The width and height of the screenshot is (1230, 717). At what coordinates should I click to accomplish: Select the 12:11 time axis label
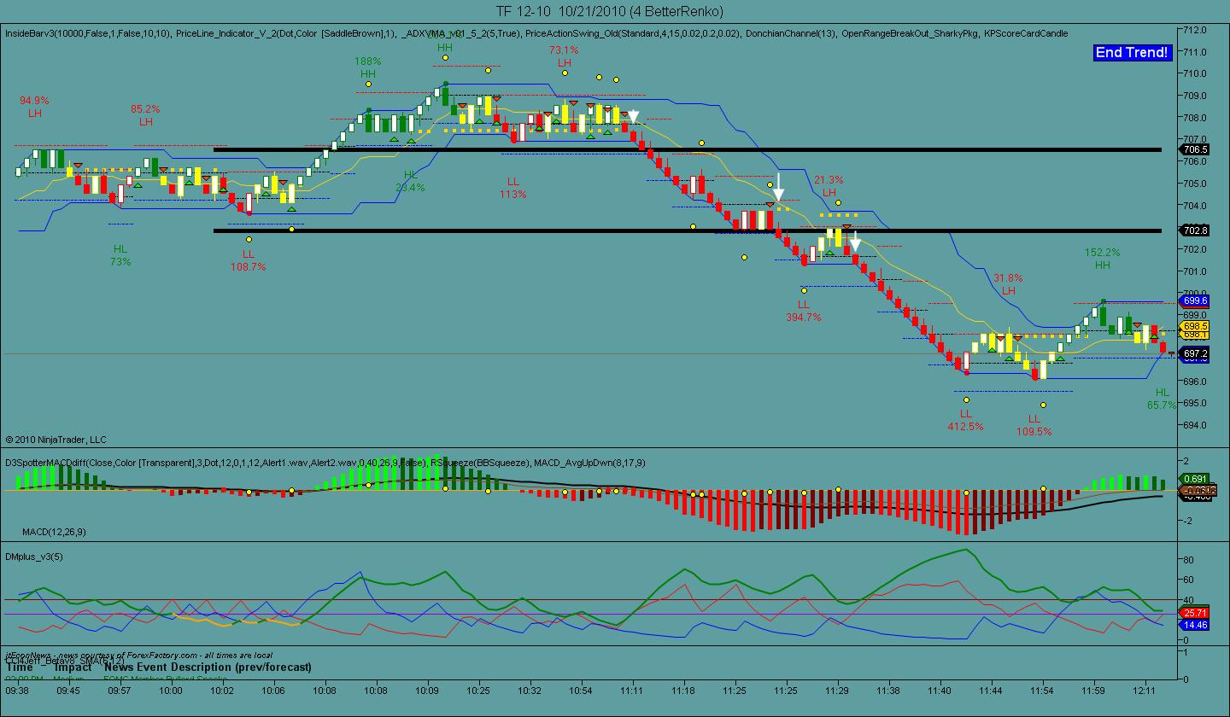coord(1145,689)
